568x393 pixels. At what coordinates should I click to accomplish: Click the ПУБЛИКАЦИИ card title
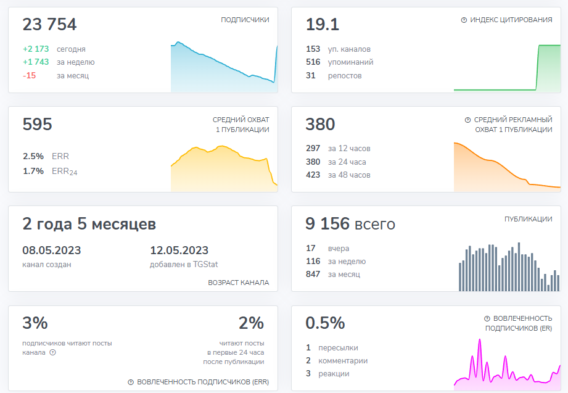[528, 218]
